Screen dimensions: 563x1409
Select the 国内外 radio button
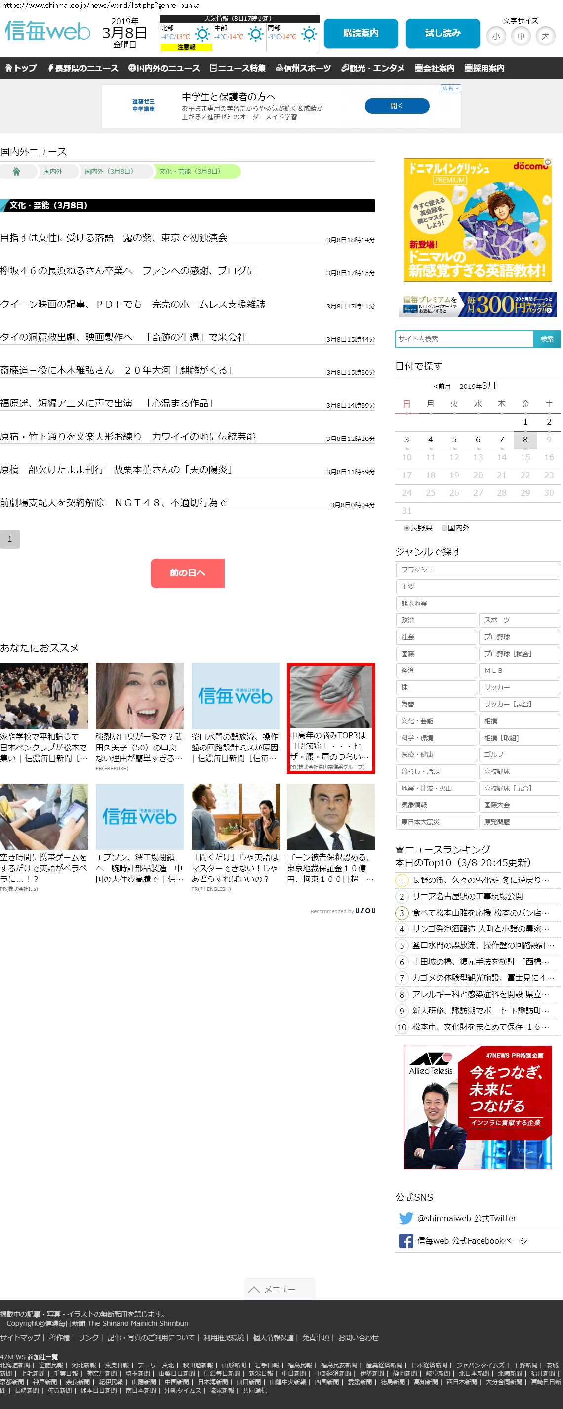[x=444, y=528]
